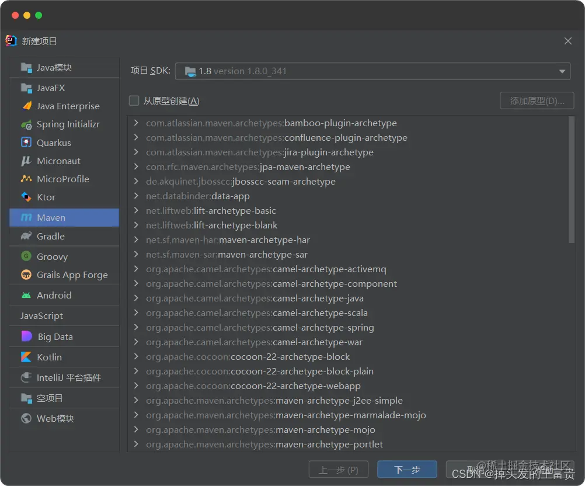Click the Groovy G icon

[x=26, y=256]
